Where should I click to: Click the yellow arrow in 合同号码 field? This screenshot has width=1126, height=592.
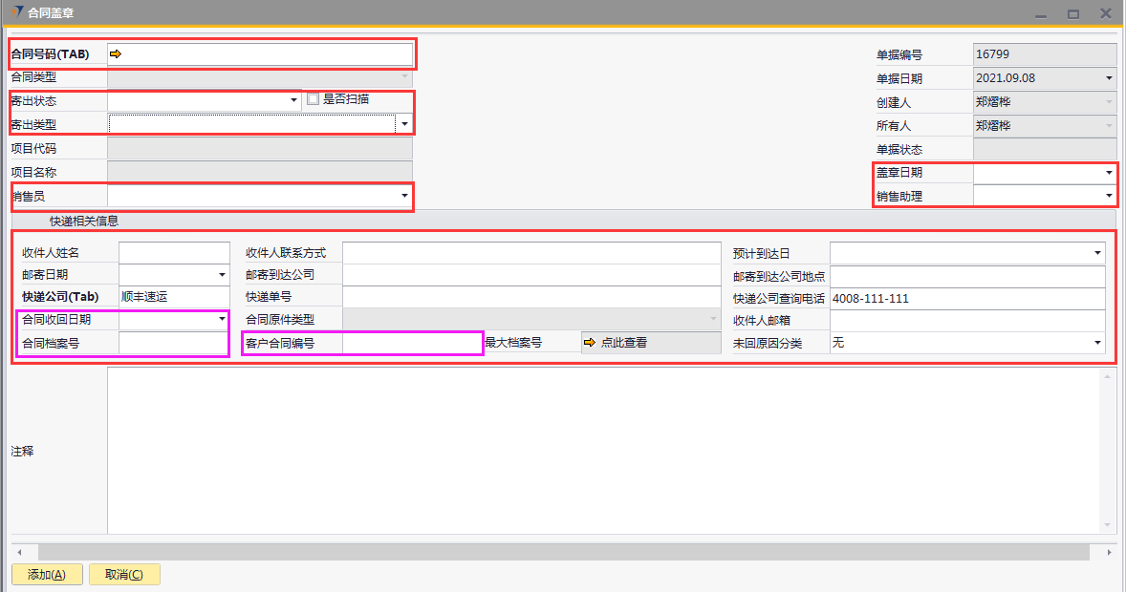pyautogui.click(x=116, y=54)
